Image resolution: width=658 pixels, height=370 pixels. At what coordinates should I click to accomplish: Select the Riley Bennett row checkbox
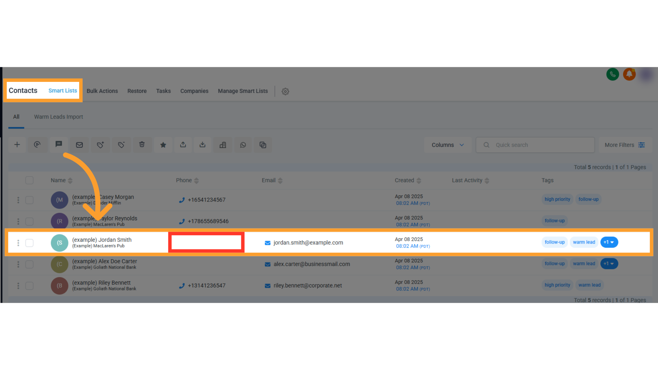29,286
